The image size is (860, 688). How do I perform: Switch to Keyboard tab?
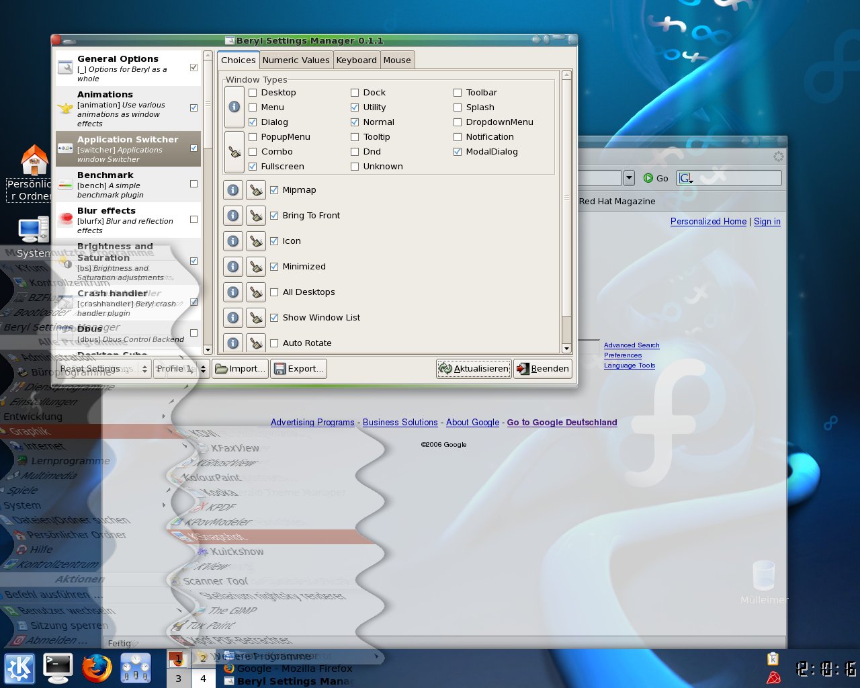(357, 60)
